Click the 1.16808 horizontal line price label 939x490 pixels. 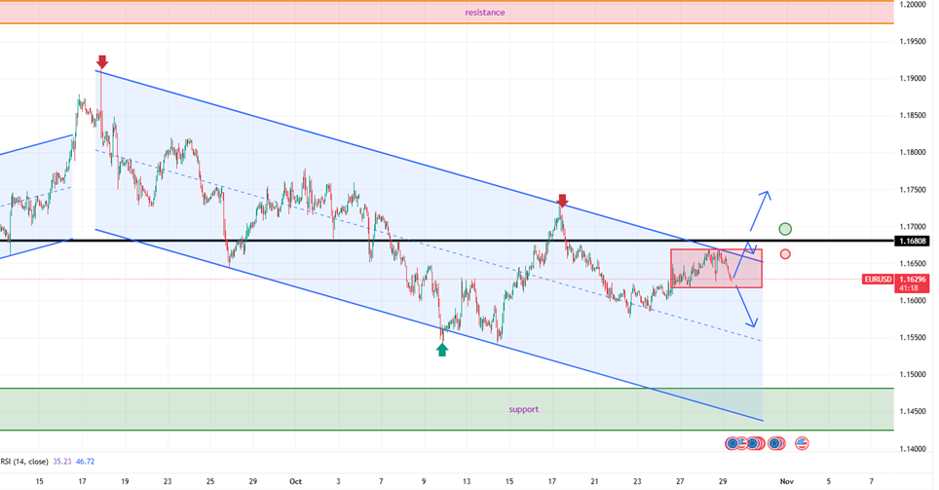click(915, 241)
